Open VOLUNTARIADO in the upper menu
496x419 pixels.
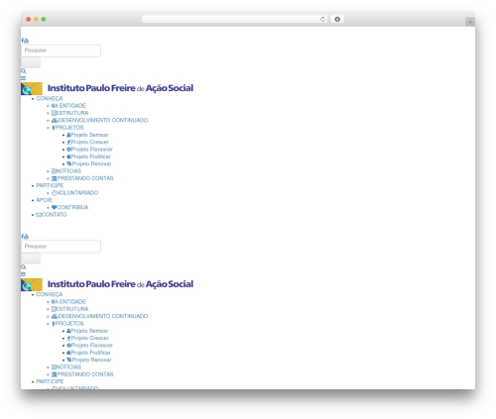click(74, 193)
